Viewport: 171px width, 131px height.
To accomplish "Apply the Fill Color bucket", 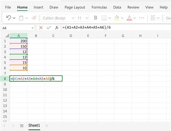I will point(117,18).
